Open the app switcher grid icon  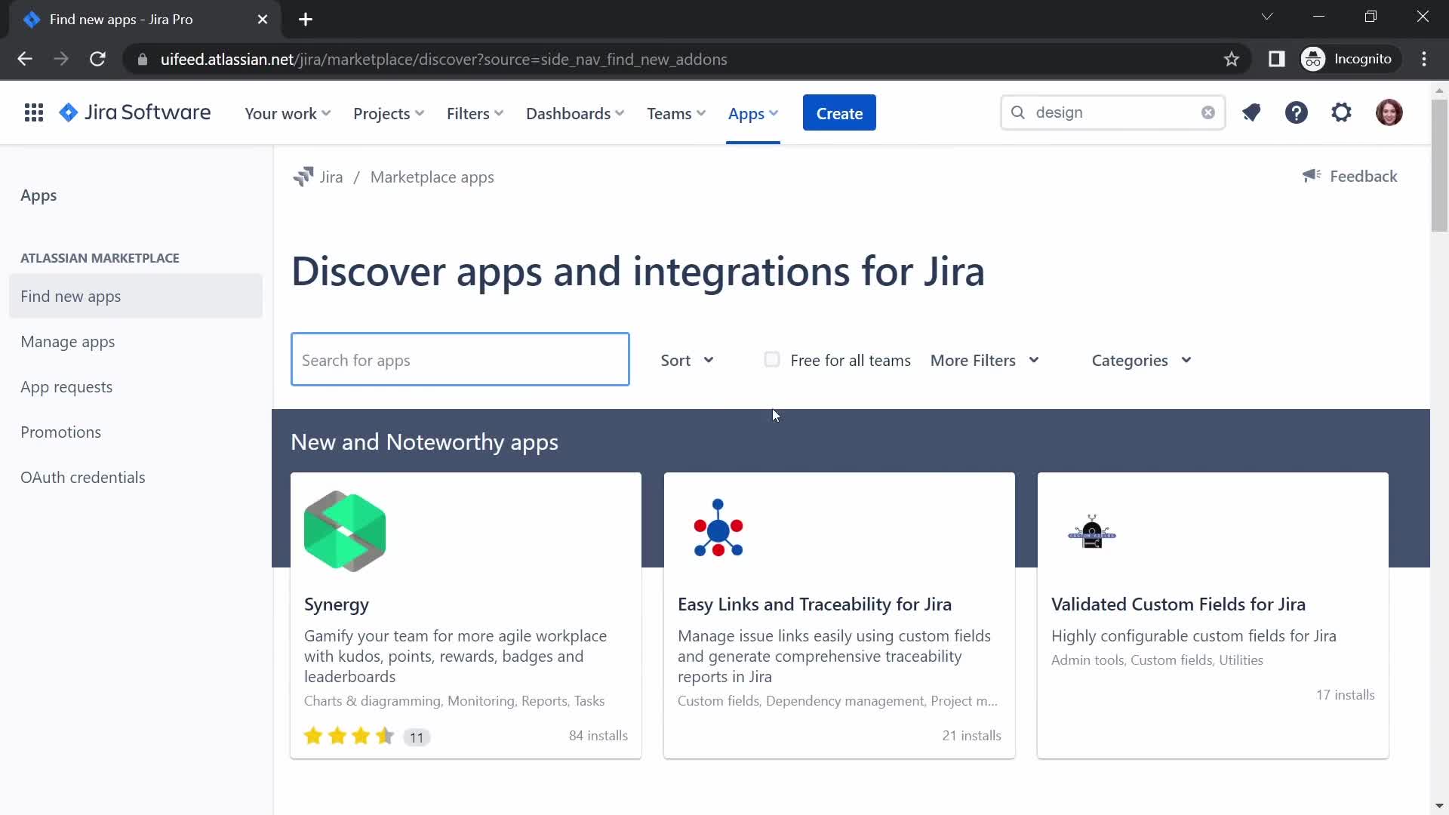point(34,113)
